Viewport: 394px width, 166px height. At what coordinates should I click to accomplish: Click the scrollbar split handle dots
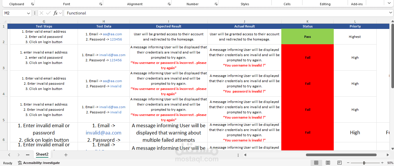coord(238,155)
